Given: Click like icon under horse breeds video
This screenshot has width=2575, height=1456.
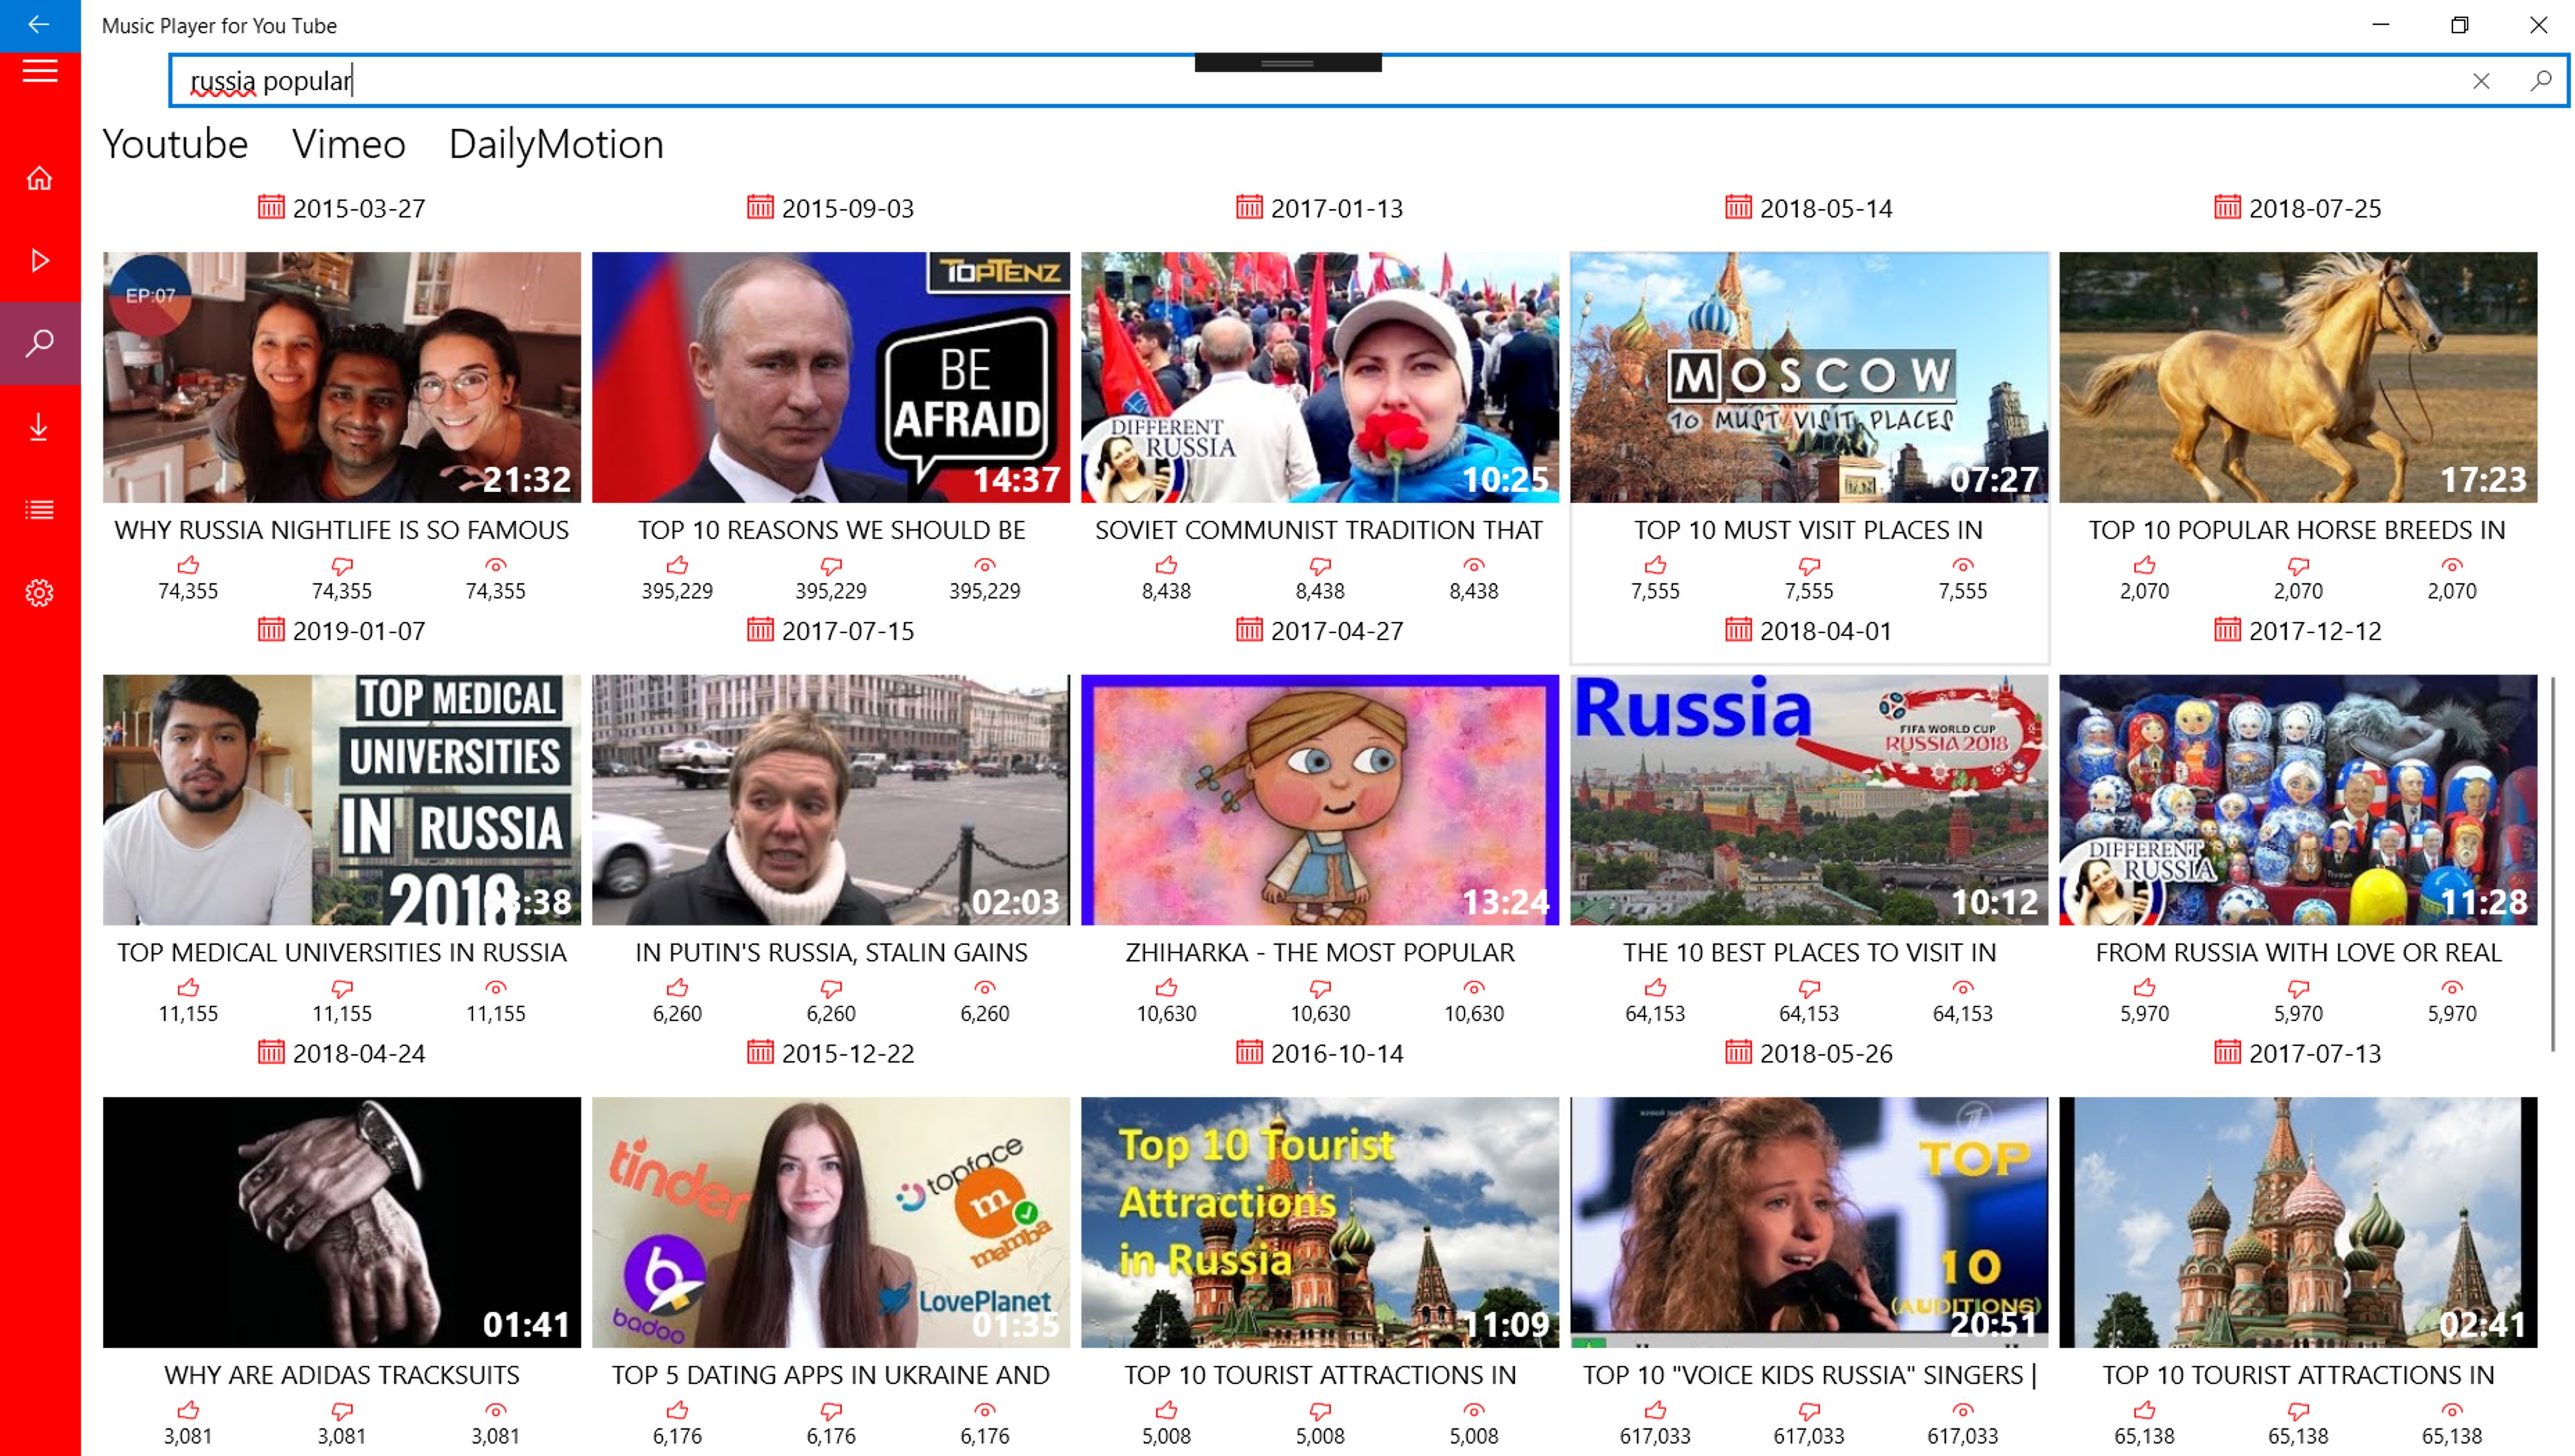Looking at the screenshot, I should click(2144, 566).
